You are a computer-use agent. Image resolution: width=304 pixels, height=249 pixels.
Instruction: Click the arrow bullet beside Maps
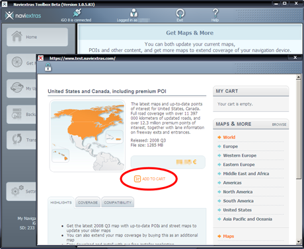219,236
